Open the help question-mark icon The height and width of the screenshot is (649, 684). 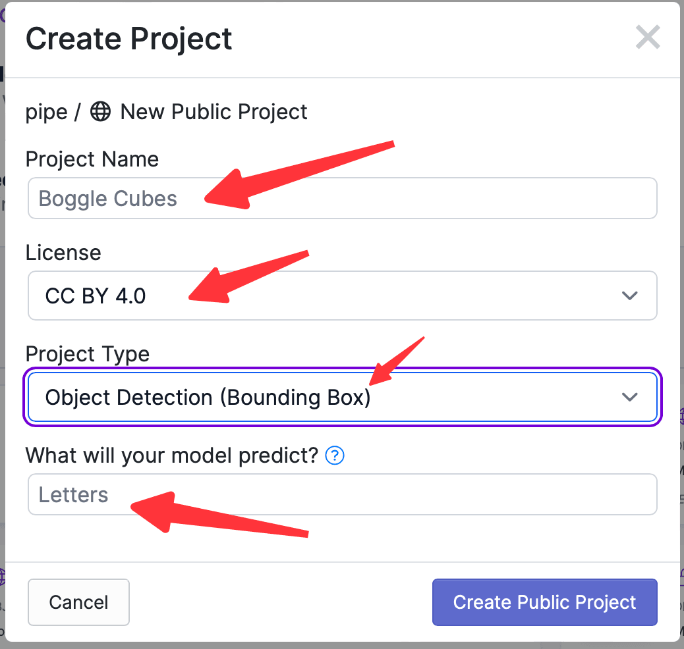(335, 455)
